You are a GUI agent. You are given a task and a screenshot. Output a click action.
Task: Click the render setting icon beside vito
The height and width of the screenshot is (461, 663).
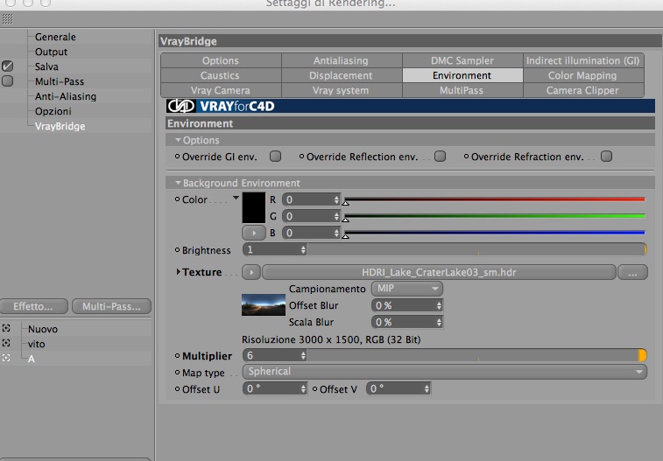pos(6,343)
